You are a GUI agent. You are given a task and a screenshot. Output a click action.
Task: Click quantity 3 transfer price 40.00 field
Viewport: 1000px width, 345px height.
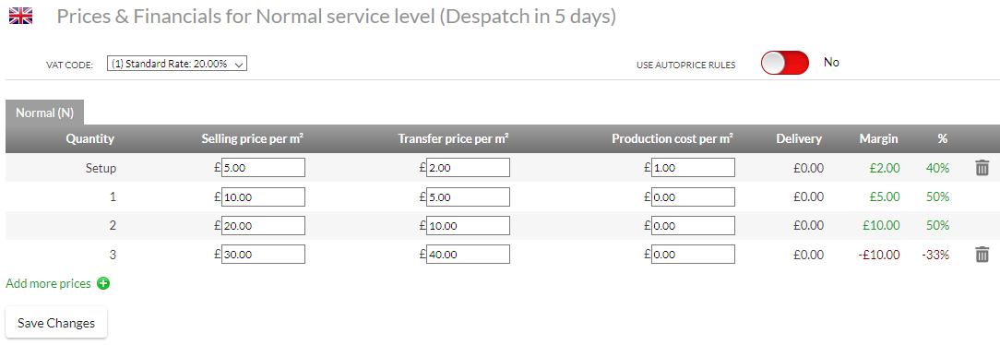468,255
